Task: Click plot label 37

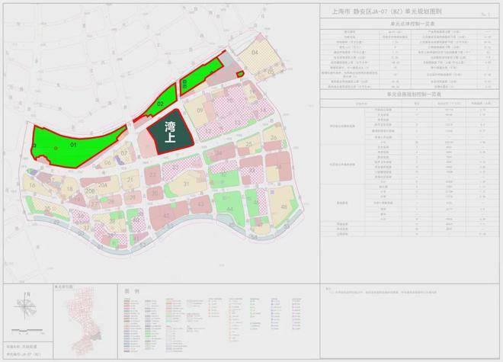Action: [87, 228]
